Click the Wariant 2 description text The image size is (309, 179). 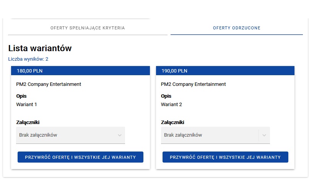(171, 105)
